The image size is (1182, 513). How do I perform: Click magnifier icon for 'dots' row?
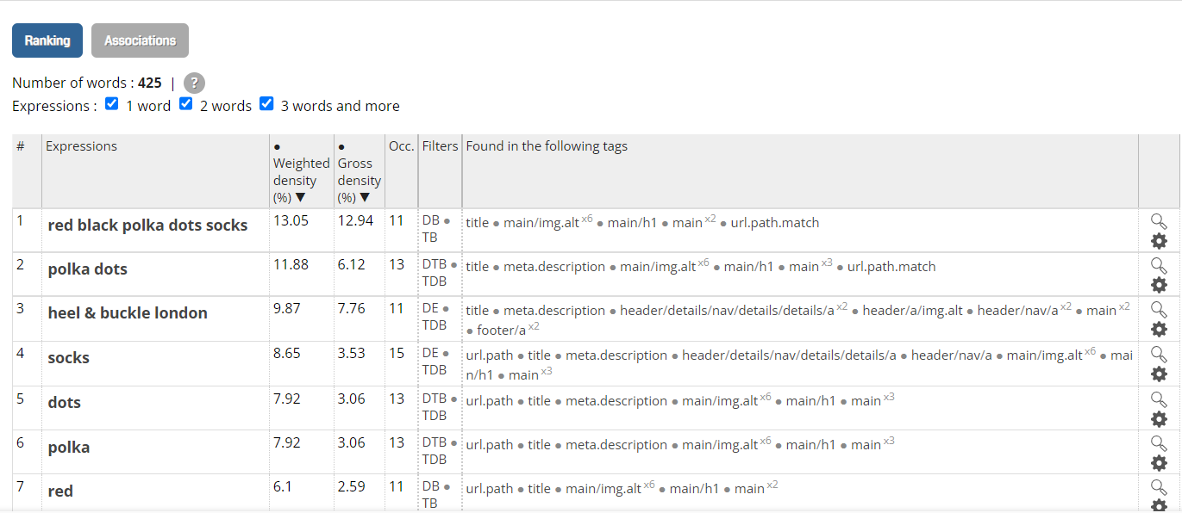click(1159, 399)
